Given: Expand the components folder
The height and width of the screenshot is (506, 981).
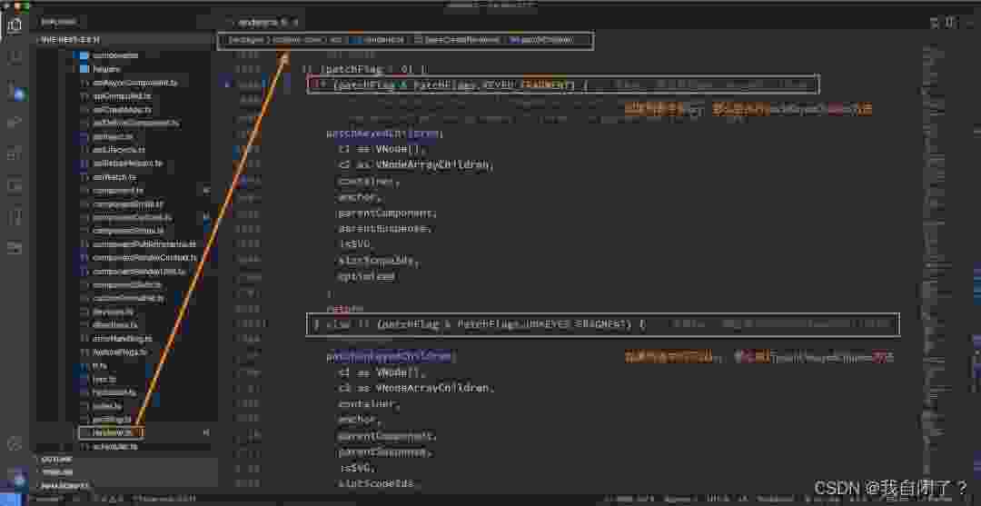Looking at the screenshot, I should coord(115,55).
